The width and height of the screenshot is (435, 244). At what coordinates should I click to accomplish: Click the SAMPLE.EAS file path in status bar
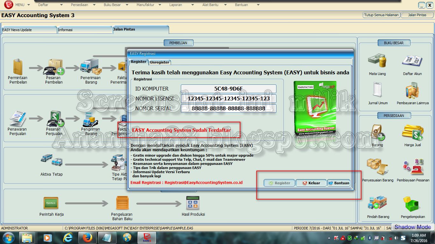(129, 228)
